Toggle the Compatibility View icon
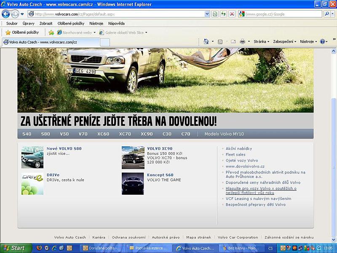The height and width of the screenshot is (253, 337). pyautogui.click(x=215, y=14)
